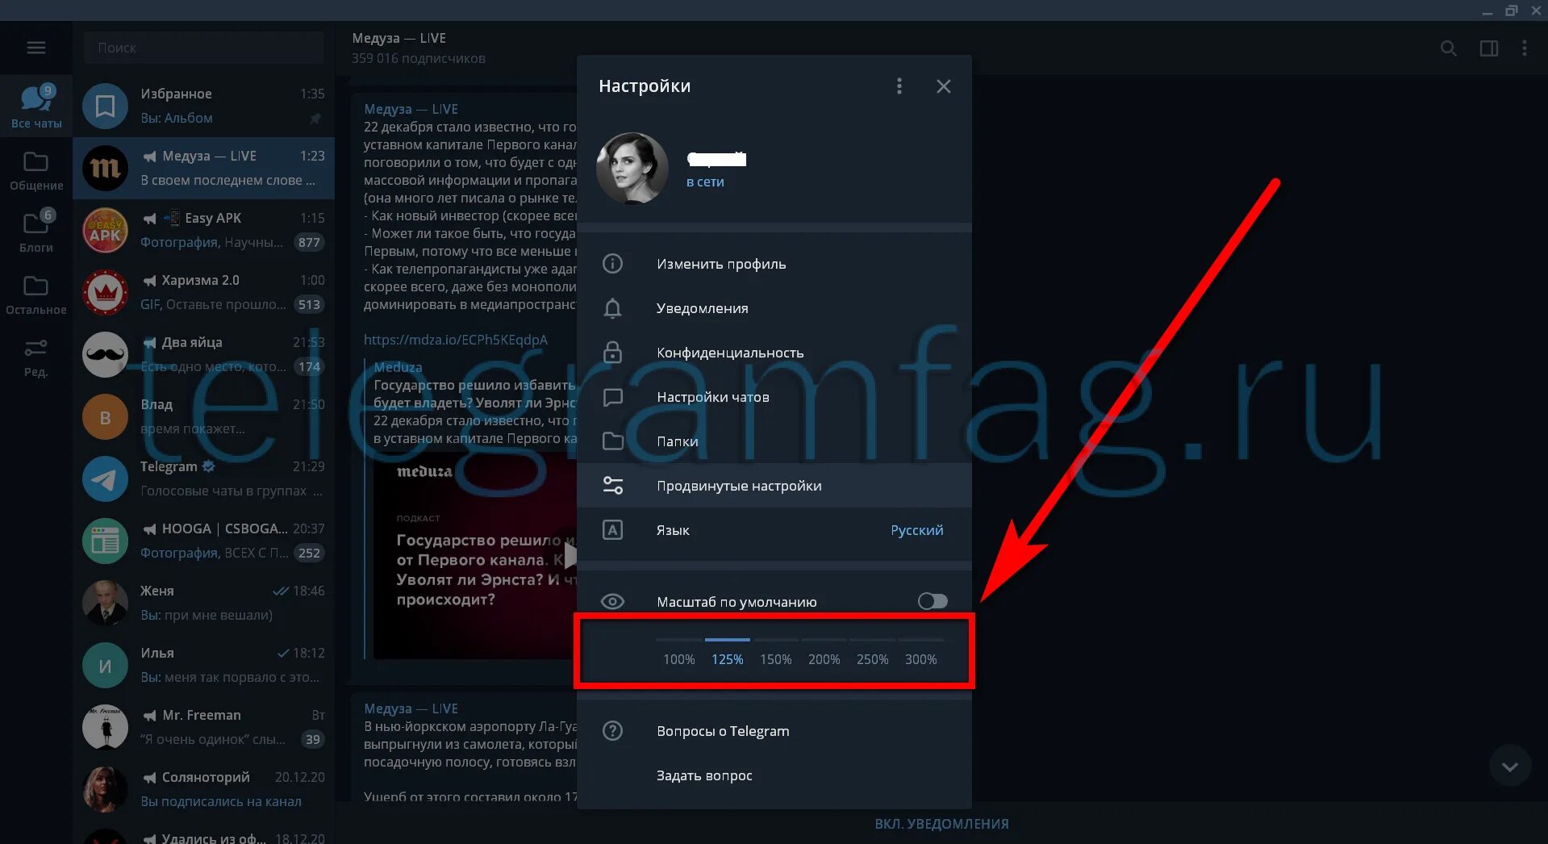Open the Медуза — LIVE channel avatar
Screen dimensions: 1548x844
pos(105,168)
